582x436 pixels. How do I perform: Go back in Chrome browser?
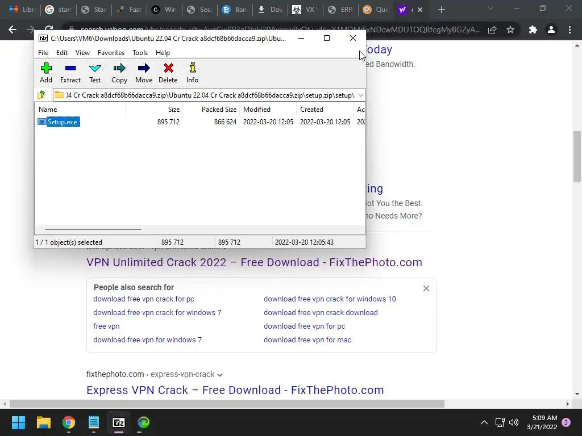13,30
